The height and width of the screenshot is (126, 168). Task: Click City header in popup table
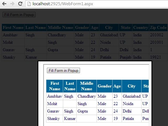coord(132,86)
